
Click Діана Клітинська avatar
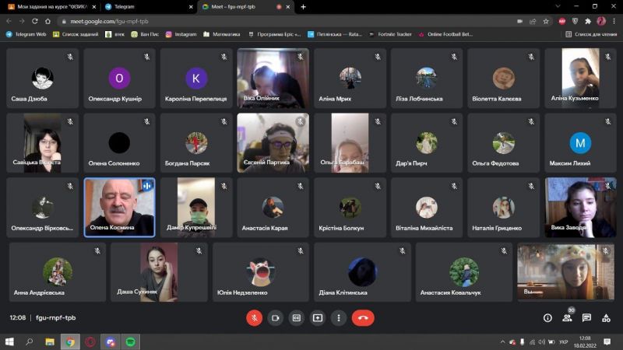tap(362, 271)
